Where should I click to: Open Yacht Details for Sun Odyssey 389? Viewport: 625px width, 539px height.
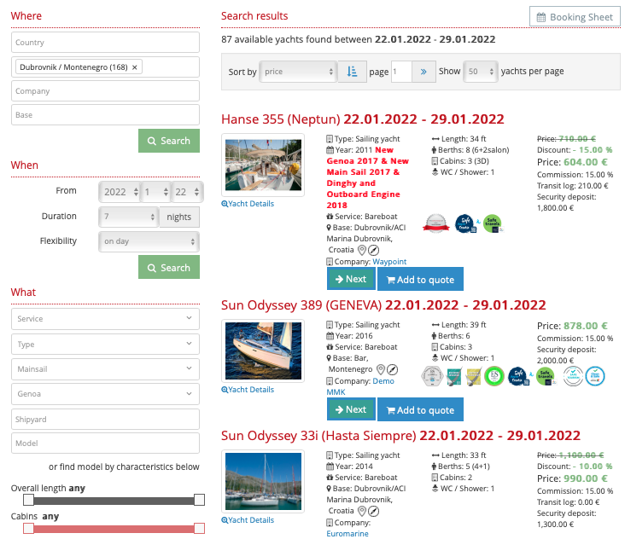click(x=248, y=390)
